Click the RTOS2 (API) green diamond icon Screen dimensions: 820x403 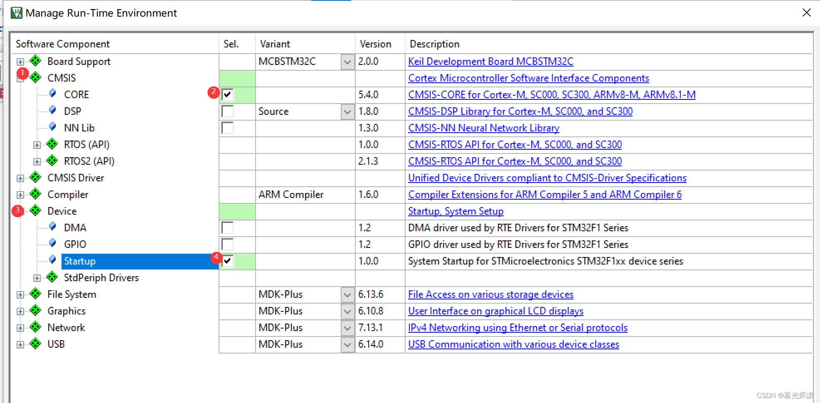[52, 161]
